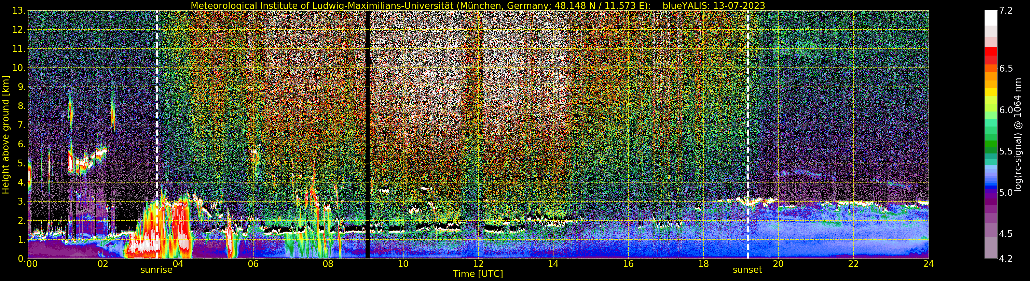Click the y-axis tick label '3.'
This screenshot has height=281, width=1030.
pyautogui.click(x=22, y=202)
